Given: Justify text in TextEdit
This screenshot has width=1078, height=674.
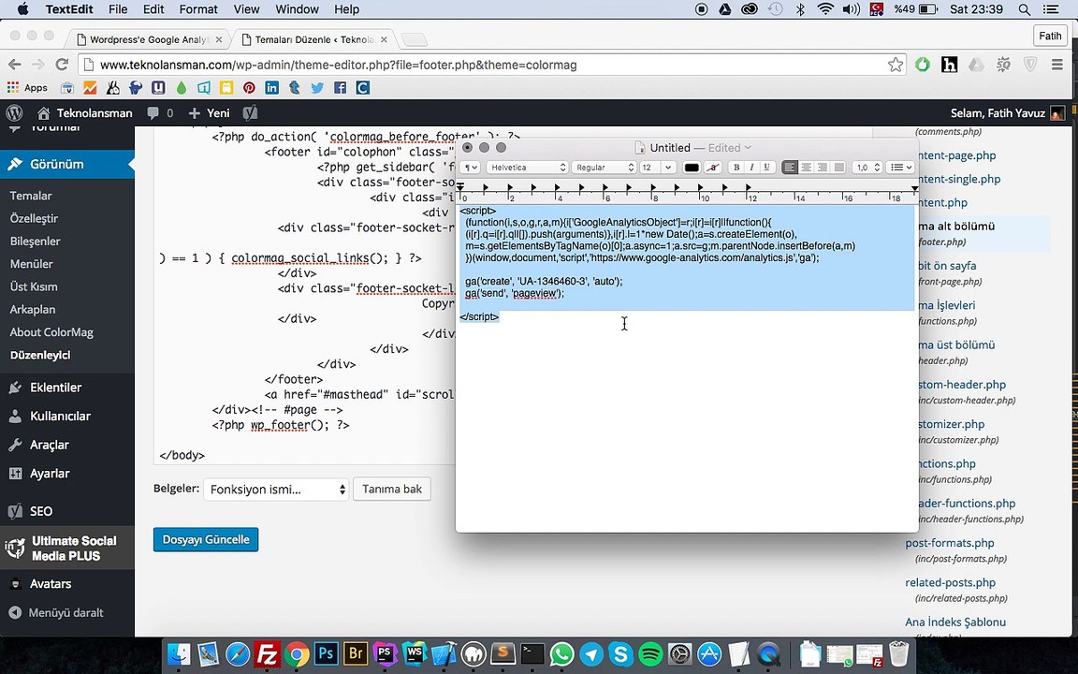Looking at the screenshot, I should (838, 168).
